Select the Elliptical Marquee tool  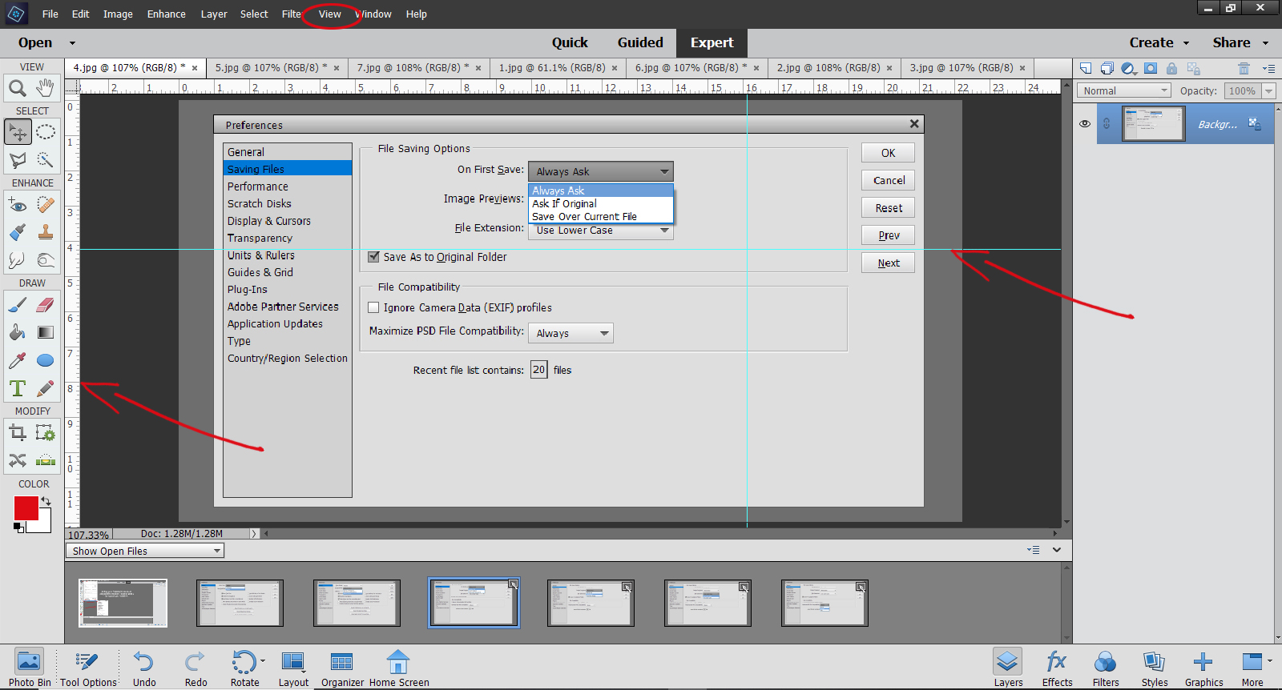[x=46, y=132]
